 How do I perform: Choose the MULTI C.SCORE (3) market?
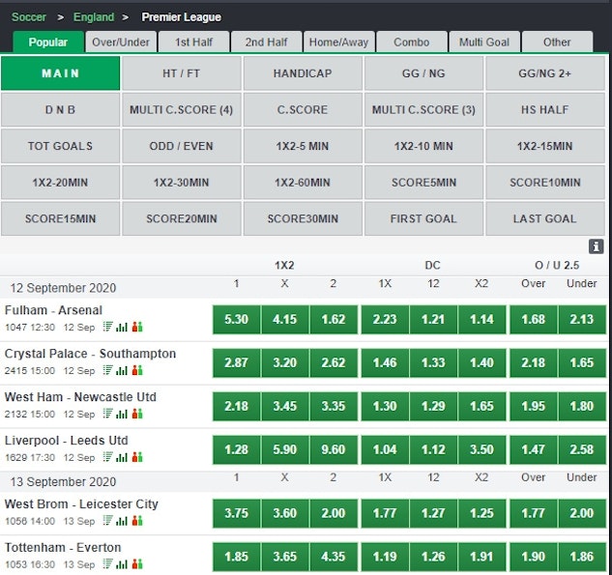coord(423,109)
